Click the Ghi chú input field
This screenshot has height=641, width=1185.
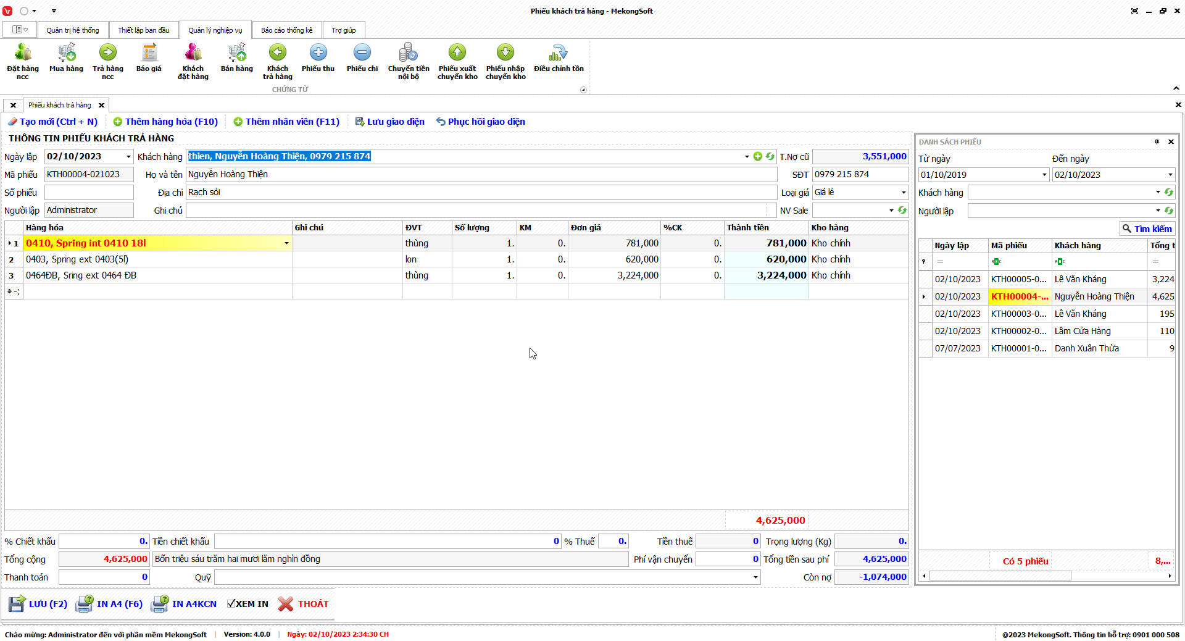pos(475,211)
